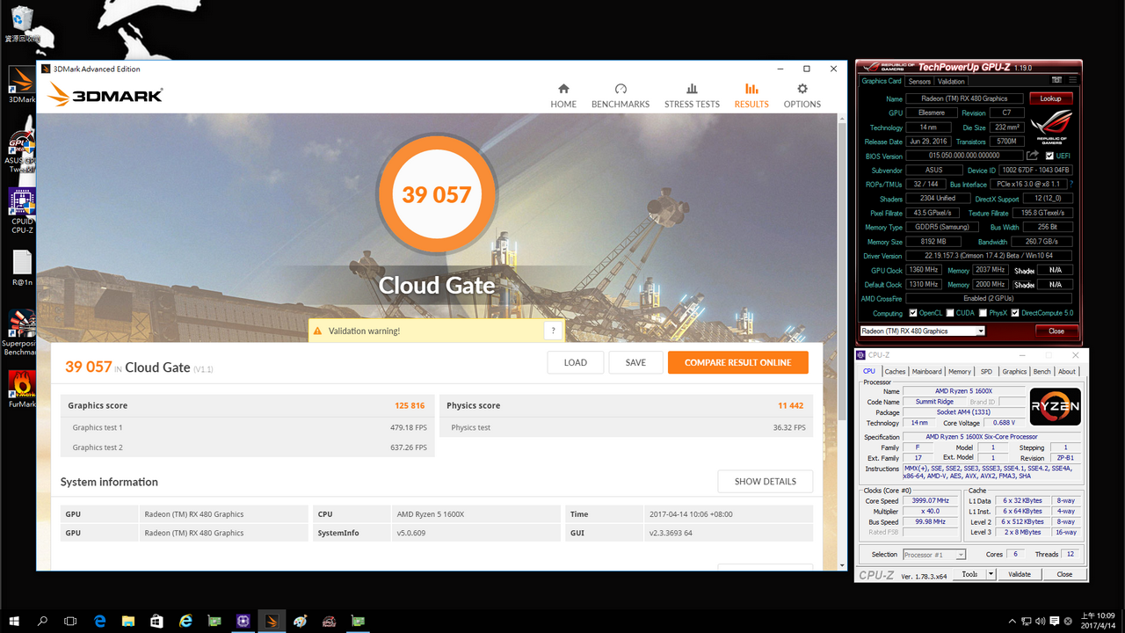The height and width of the screenshot is (633, 1125).
Task: Open the R@1n file on desktop
Action: pos(22,269)
